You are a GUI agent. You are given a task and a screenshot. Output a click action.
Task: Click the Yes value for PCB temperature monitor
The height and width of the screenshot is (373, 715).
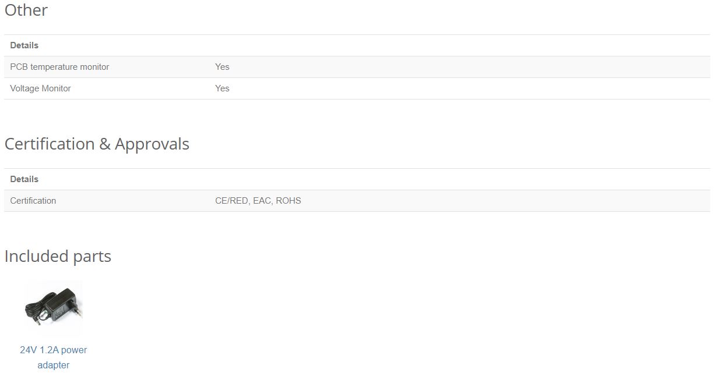click(222, 67)
